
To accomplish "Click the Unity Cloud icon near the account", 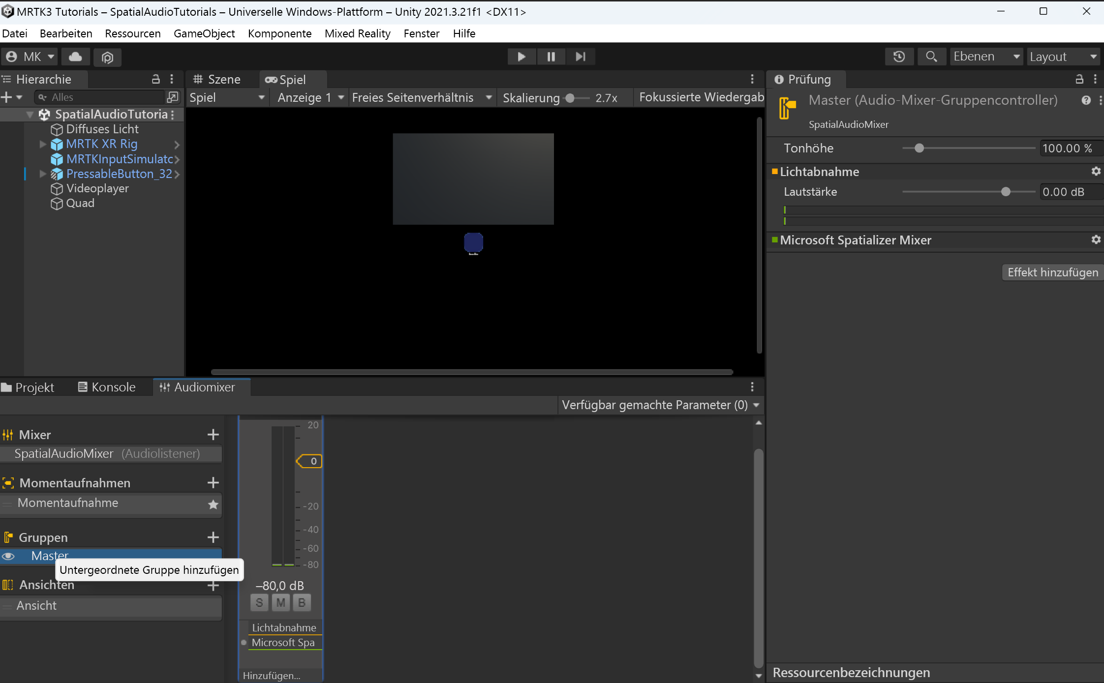I will click(x=75, y=57).
